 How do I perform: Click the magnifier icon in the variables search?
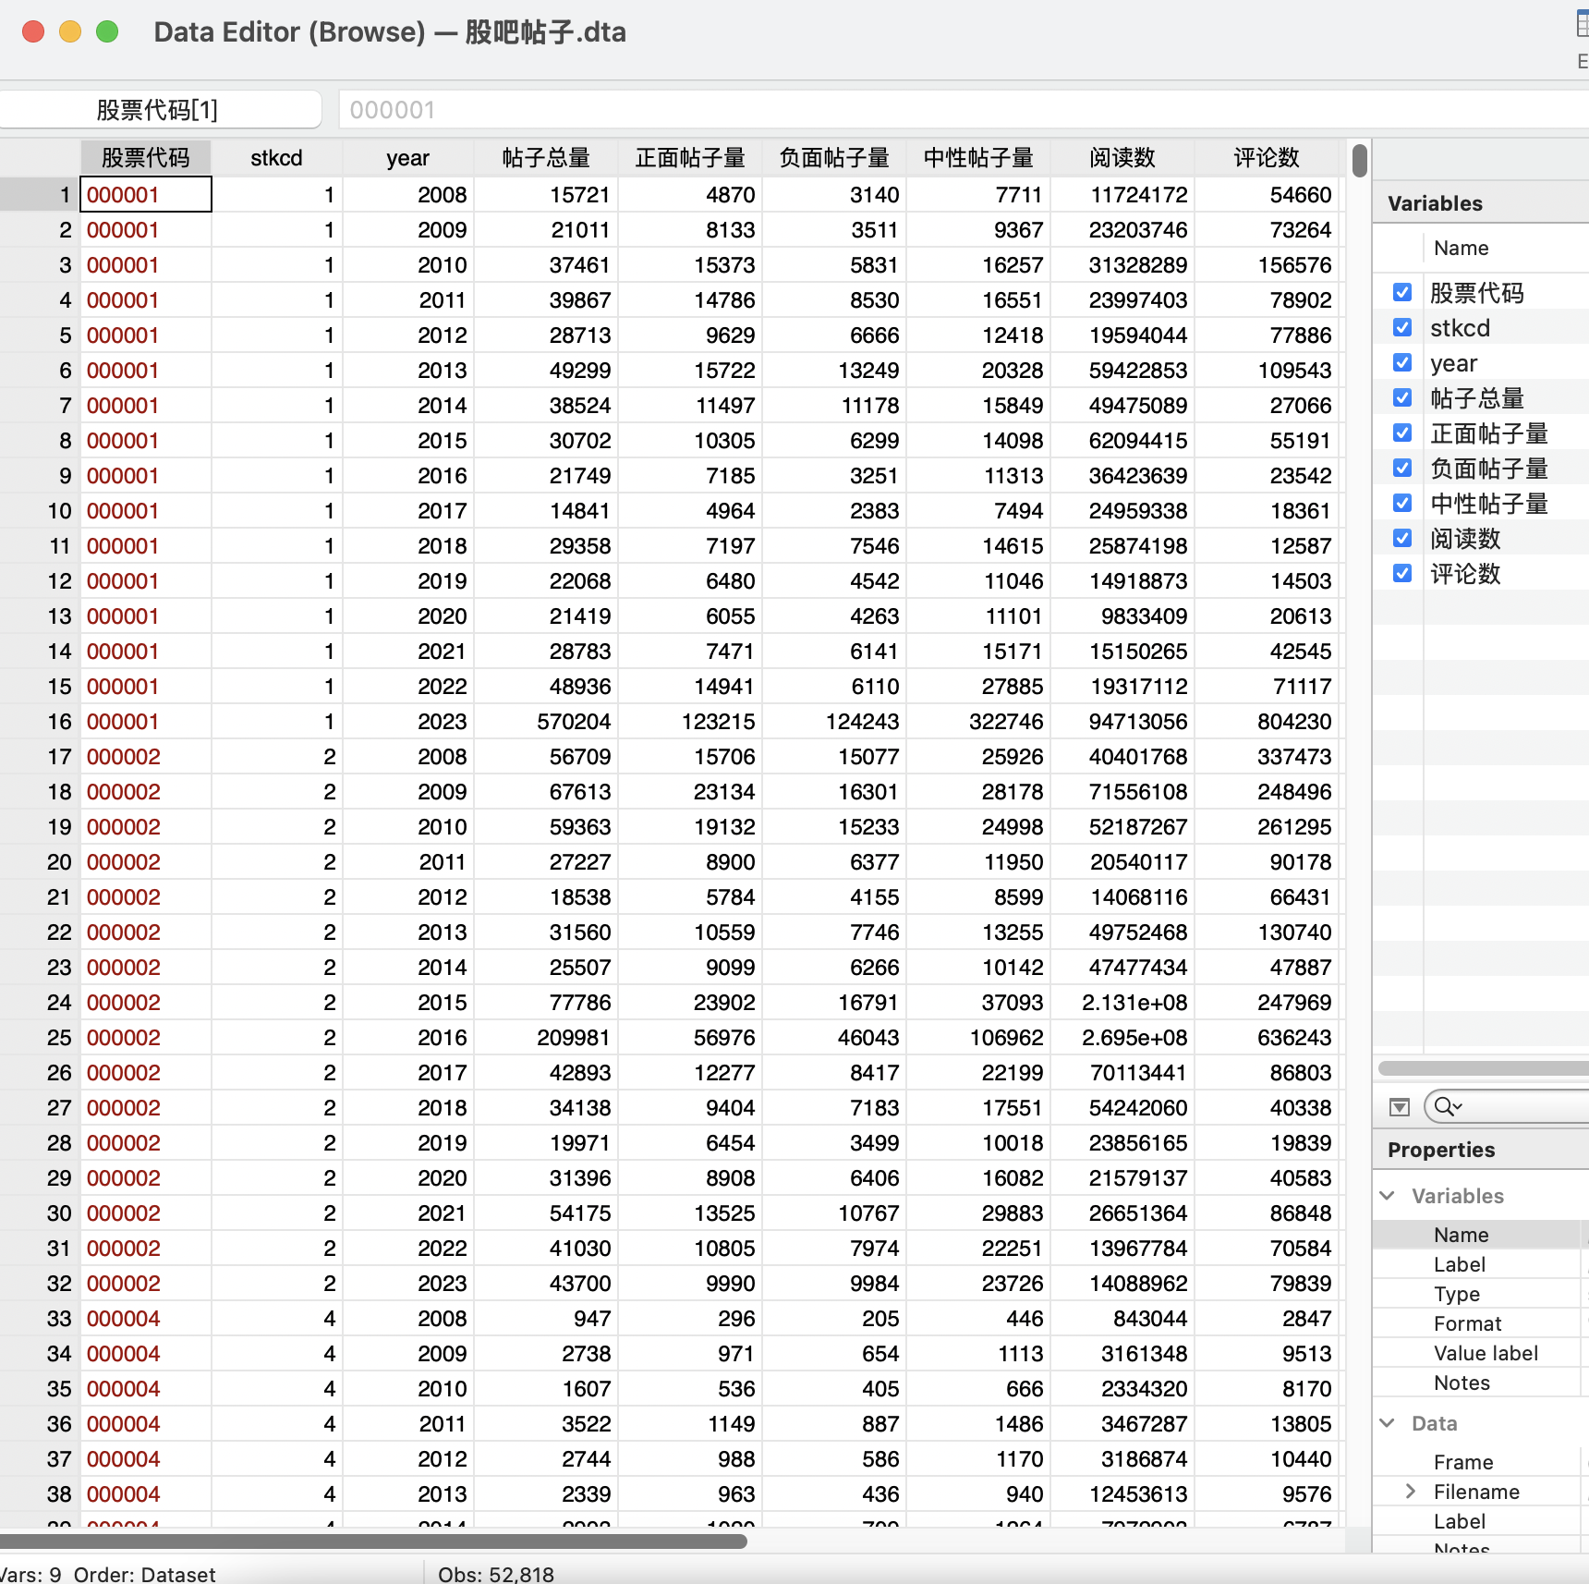(1446, 1106)
